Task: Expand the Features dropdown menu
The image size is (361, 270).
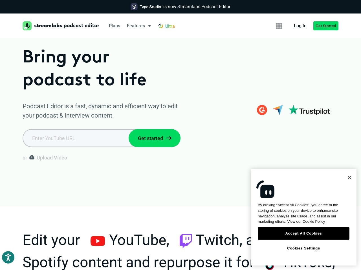Action: pyautogui.click(x=139, y=26)
